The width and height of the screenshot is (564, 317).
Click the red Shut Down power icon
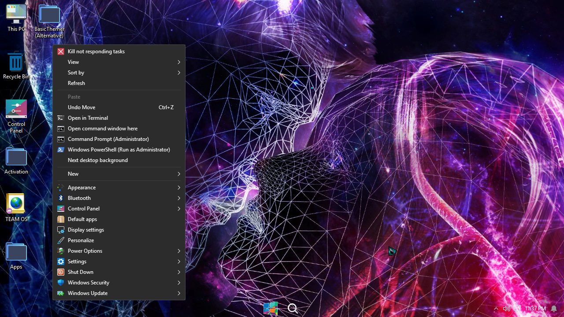click(x=61, y=272)
